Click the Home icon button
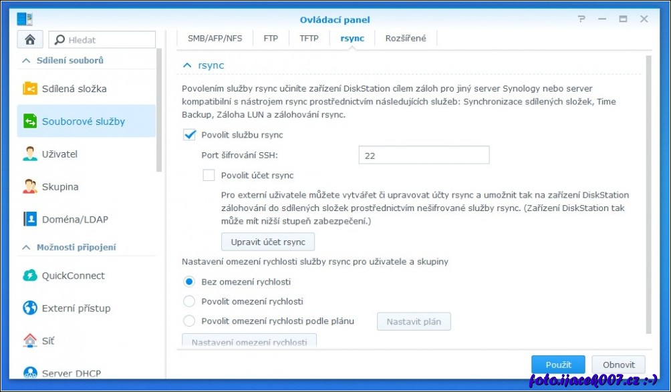 pyautogui.click(x=30, y=39)
